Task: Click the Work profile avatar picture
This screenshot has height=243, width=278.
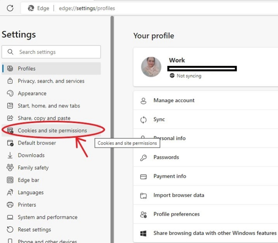Action: click(x=151, y=67)
